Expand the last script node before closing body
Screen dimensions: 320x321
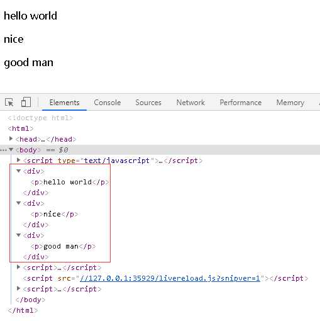pyautogui.click(x=18, y=288)
